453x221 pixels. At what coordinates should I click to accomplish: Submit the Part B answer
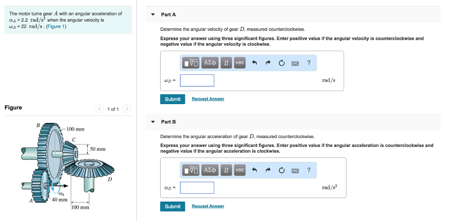click(x=173, y=206)
